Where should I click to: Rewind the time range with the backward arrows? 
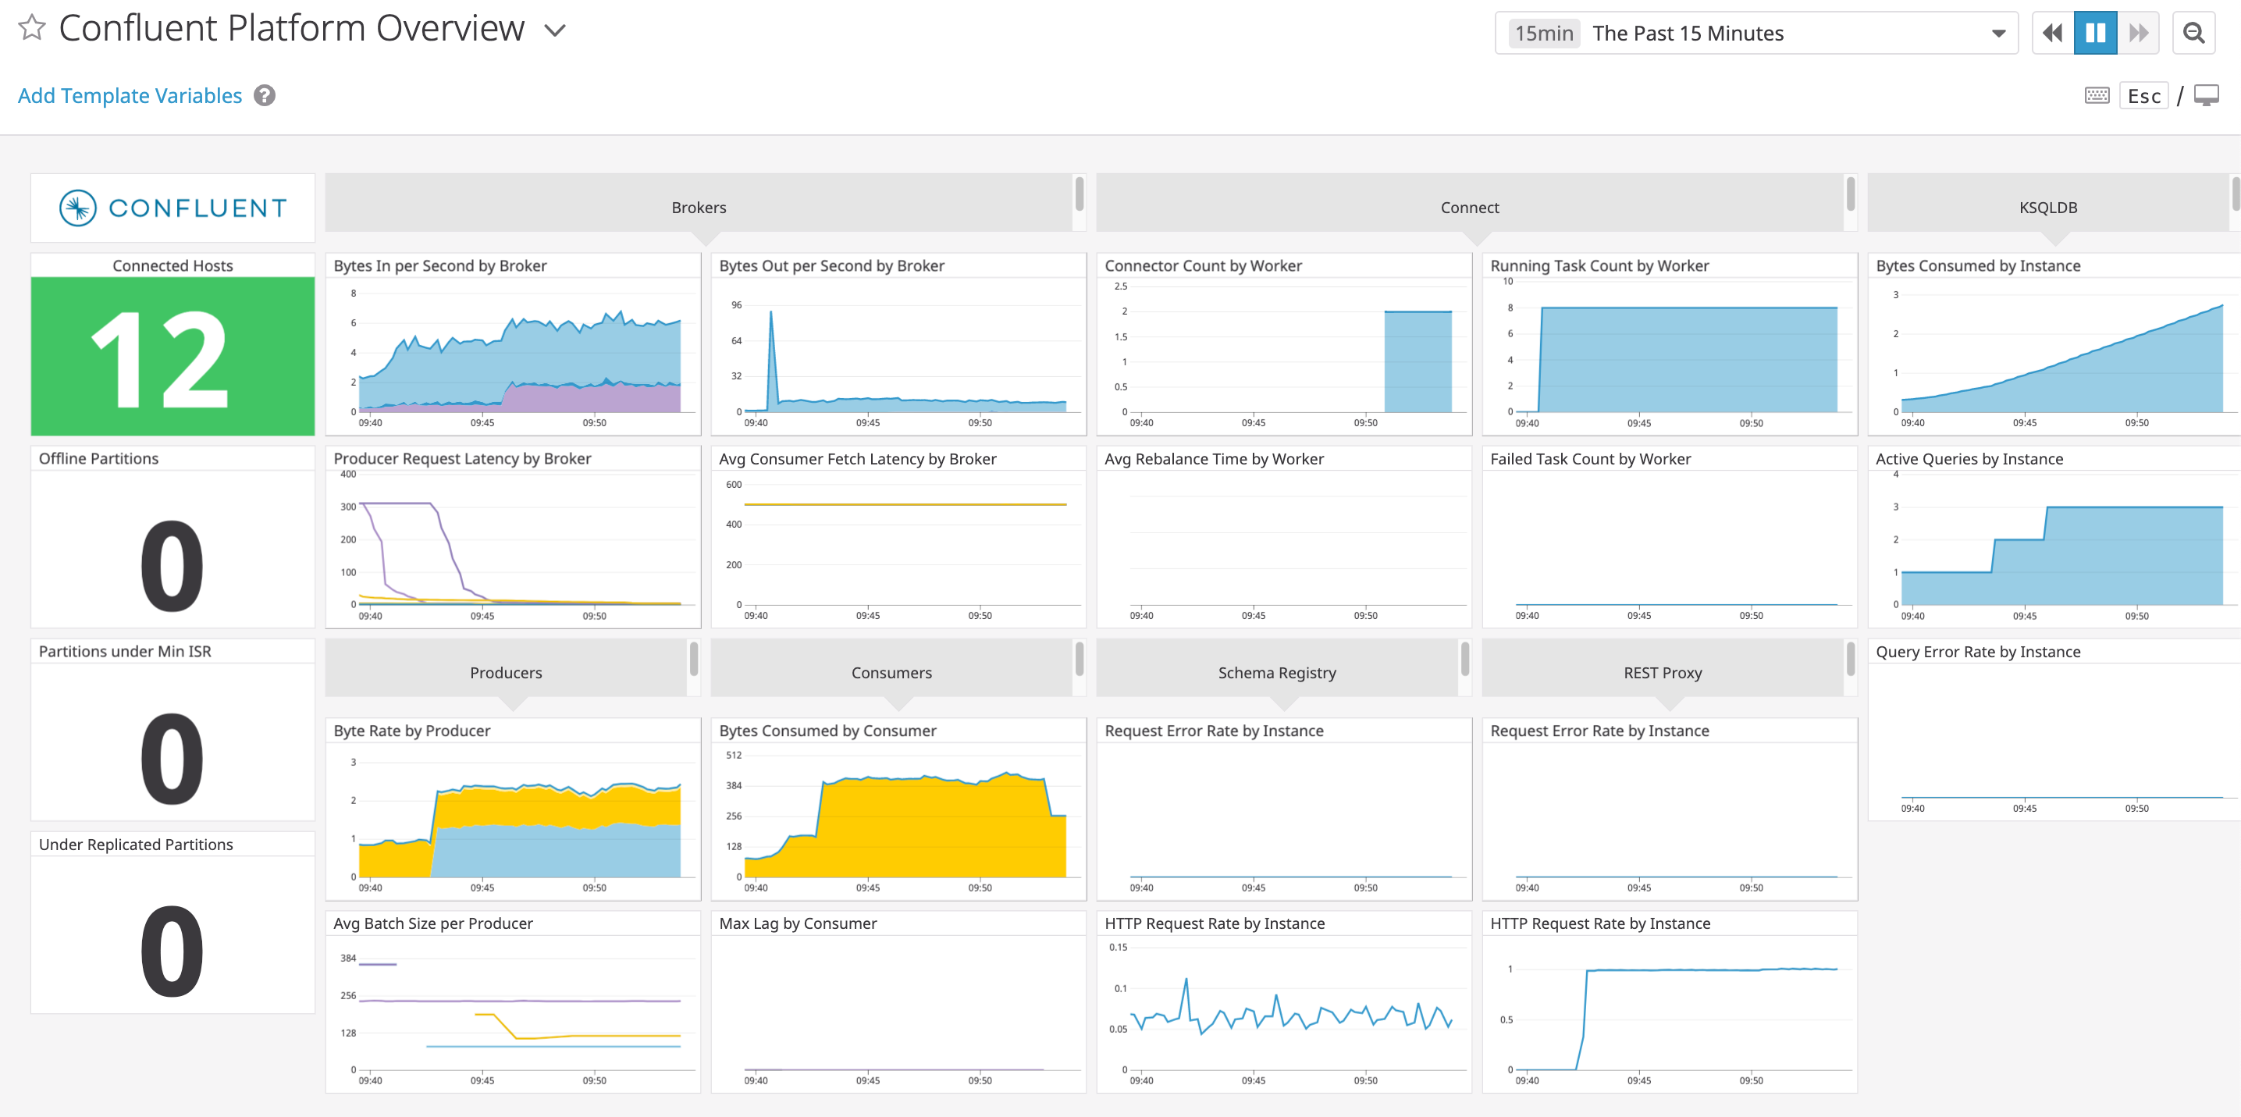coord(2051,32)
